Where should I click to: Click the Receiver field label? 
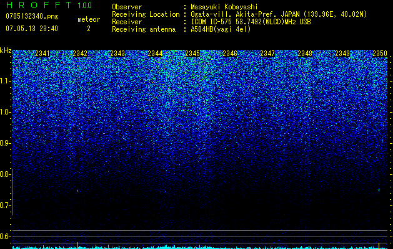pyautogui.click(x=127, y=22)
